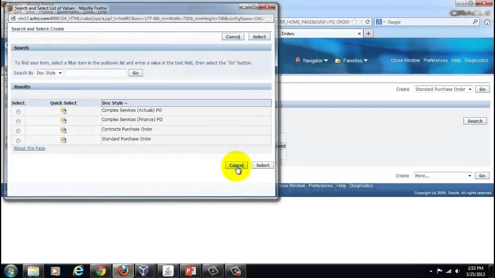Click 'Contracts Purchase Order' text
The image size is (495, 278).
coord(127,129)
